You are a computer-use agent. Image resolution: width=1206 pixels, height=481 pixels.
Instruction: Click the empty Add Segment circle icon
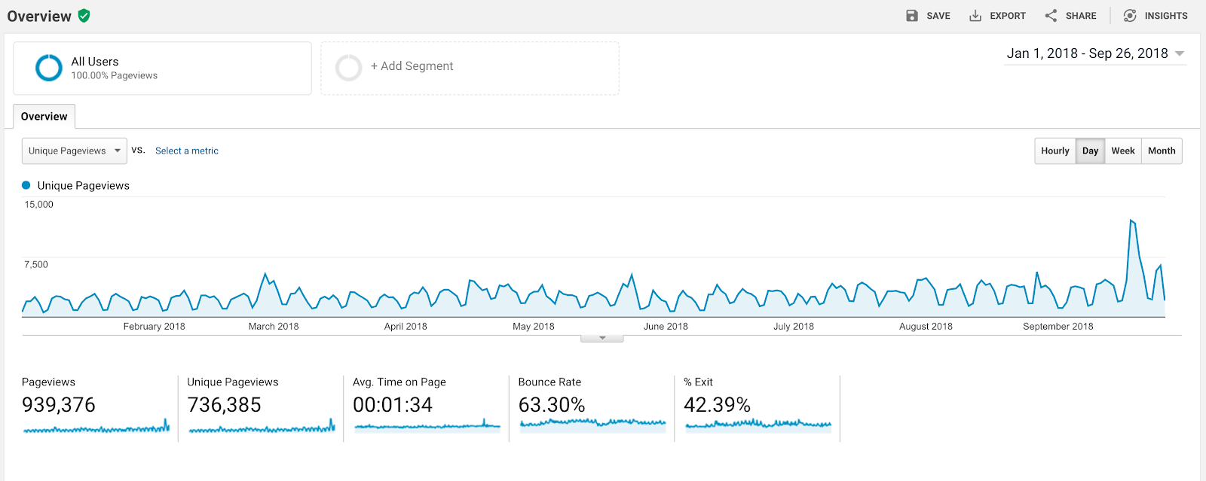point(348,68)
